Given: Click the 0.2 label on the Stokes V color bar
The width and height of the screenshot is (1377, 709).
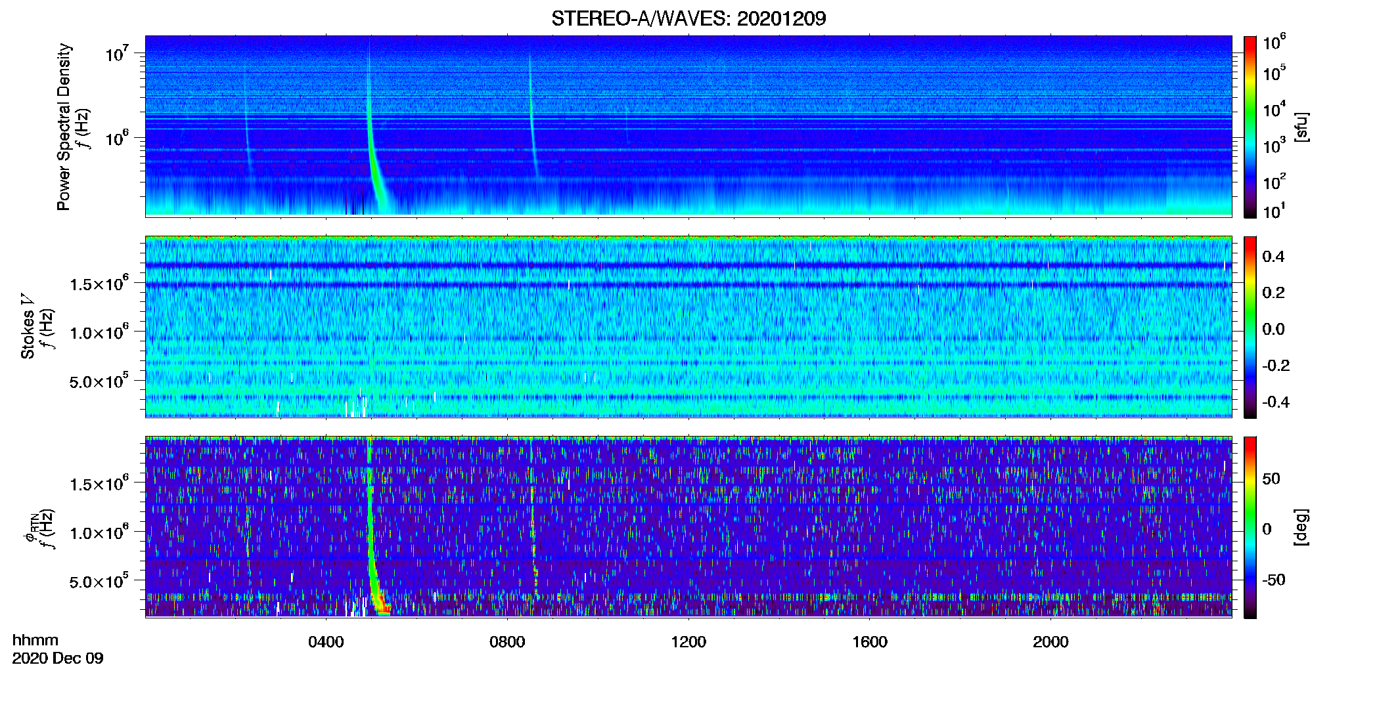Looking at the screenshot, I should pos(1273,293).
